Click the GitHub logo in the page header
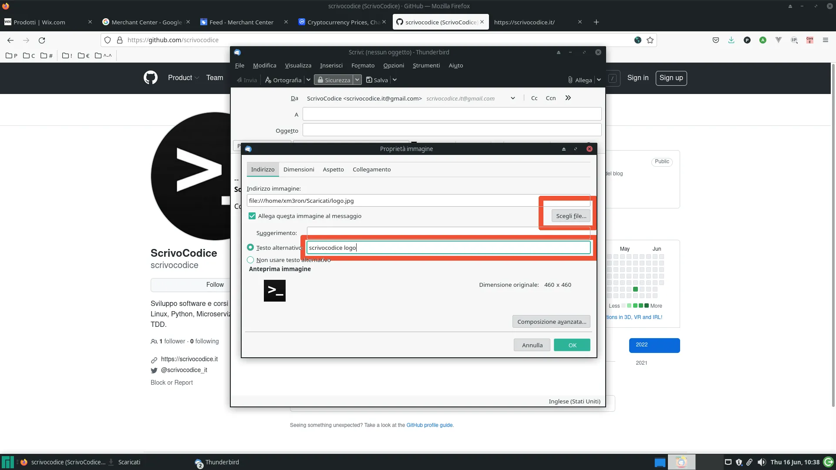 150,77
